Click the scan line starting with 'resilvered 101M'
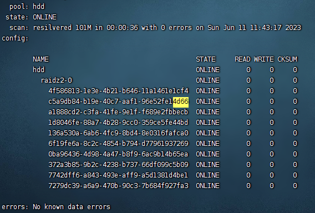The image size is (315, 213). [x=155, y=28]
